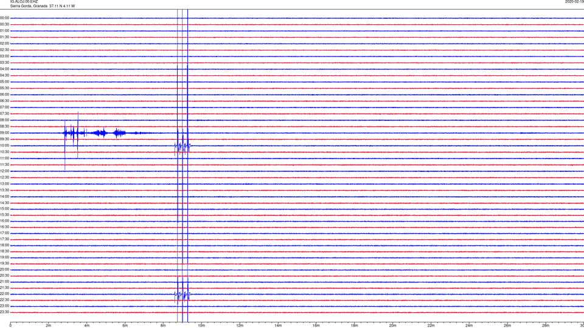This screenshot has height=328, width=584.
Task: Click the 14:30 time label
Action: pyautogui.click(x=4, y=203)
